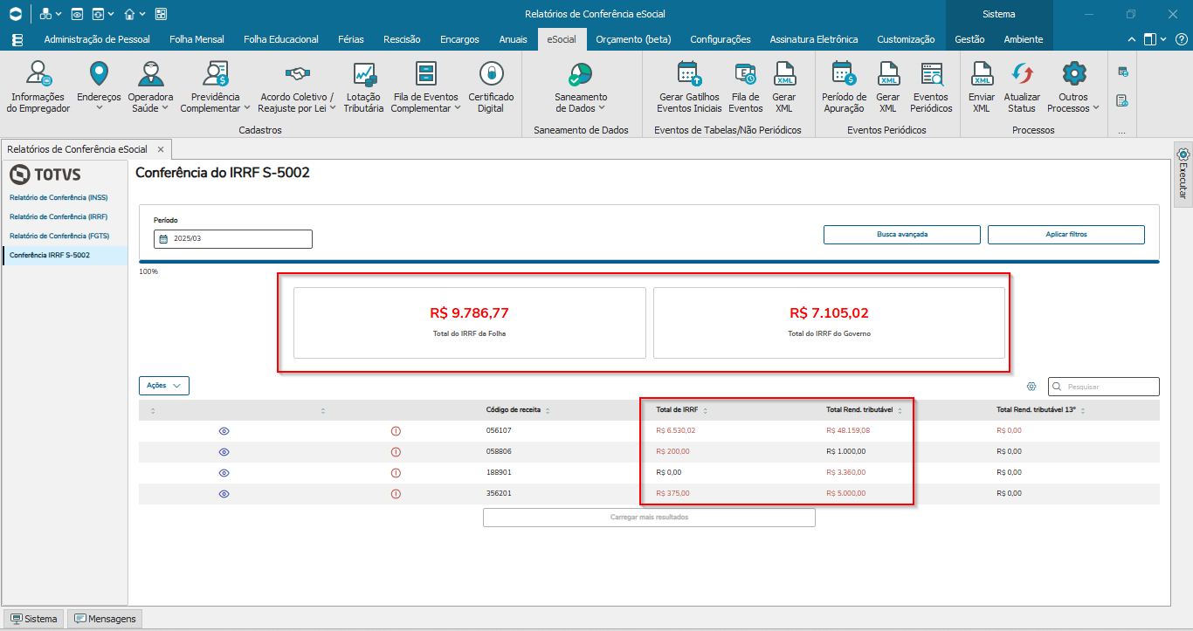Open Fila de Eventos in Eventos de Tabelas group
This screenshot has height=631, width=1193.
click(x=746, y=87)
